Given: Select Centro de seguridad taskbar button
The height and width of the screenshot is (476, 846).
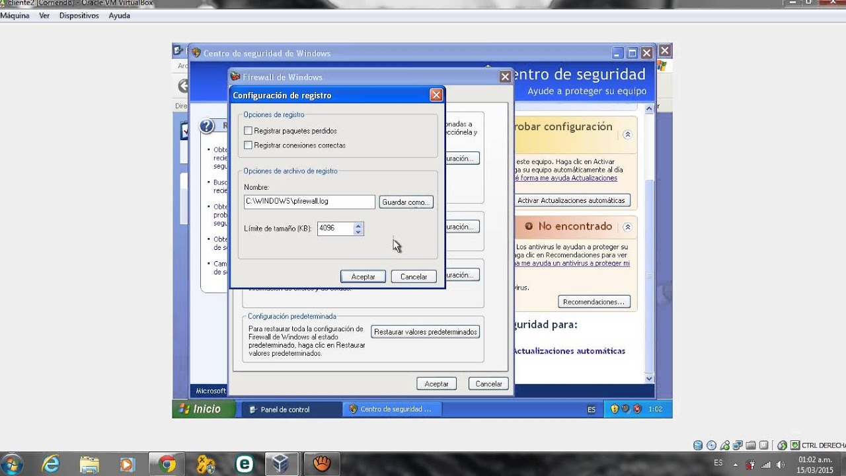Looking at the screenshot, I should click(x=393, y=409).
